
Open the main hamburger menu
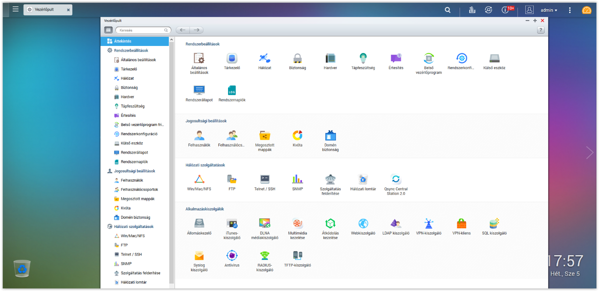[x=15, y=9]
